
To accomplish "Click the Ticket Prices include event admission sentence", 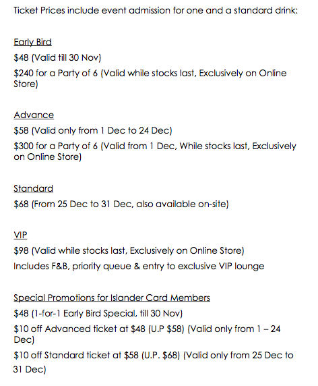I will tap(156, 10).
